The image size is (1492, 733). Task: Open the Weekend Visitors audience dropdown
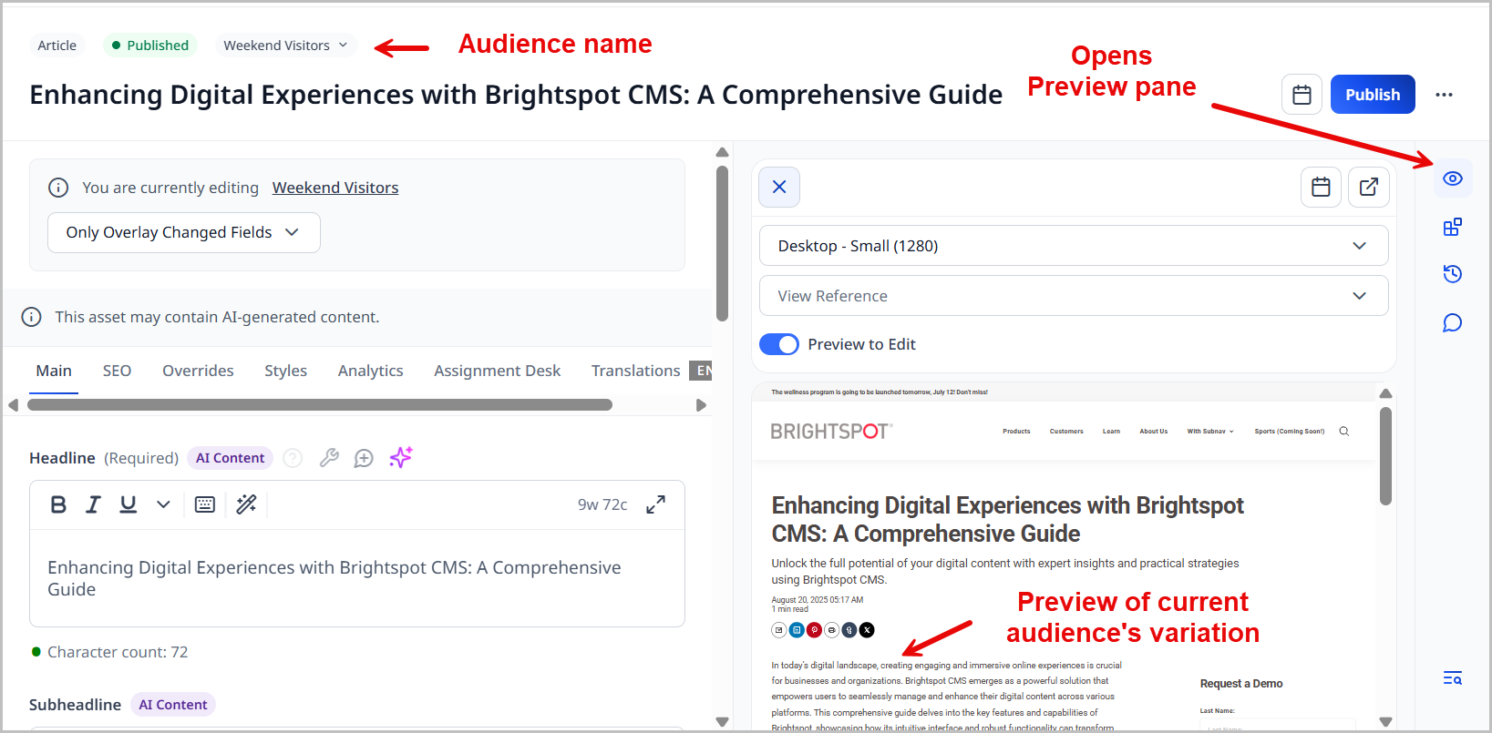285,45
